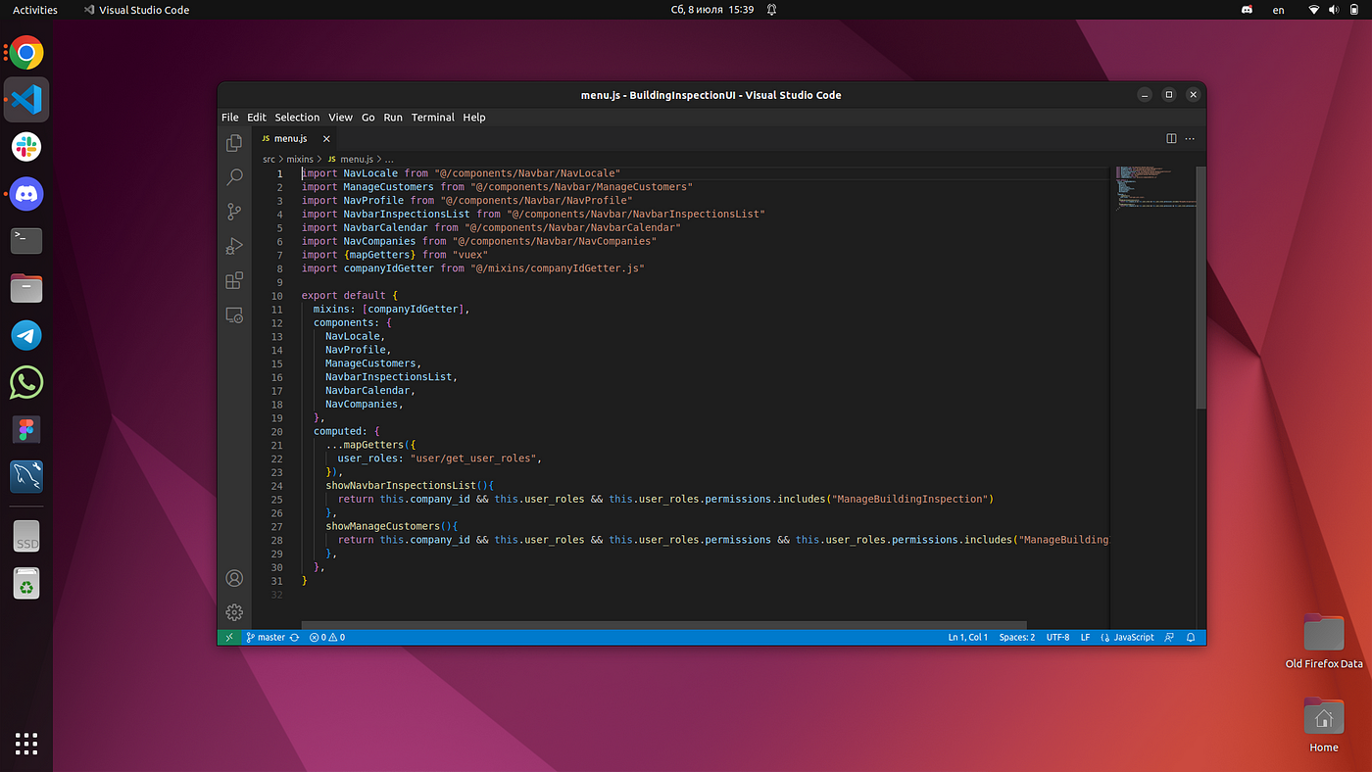Split the editor to the right
The image size is (1372, 772).
tap(1171, 139)
